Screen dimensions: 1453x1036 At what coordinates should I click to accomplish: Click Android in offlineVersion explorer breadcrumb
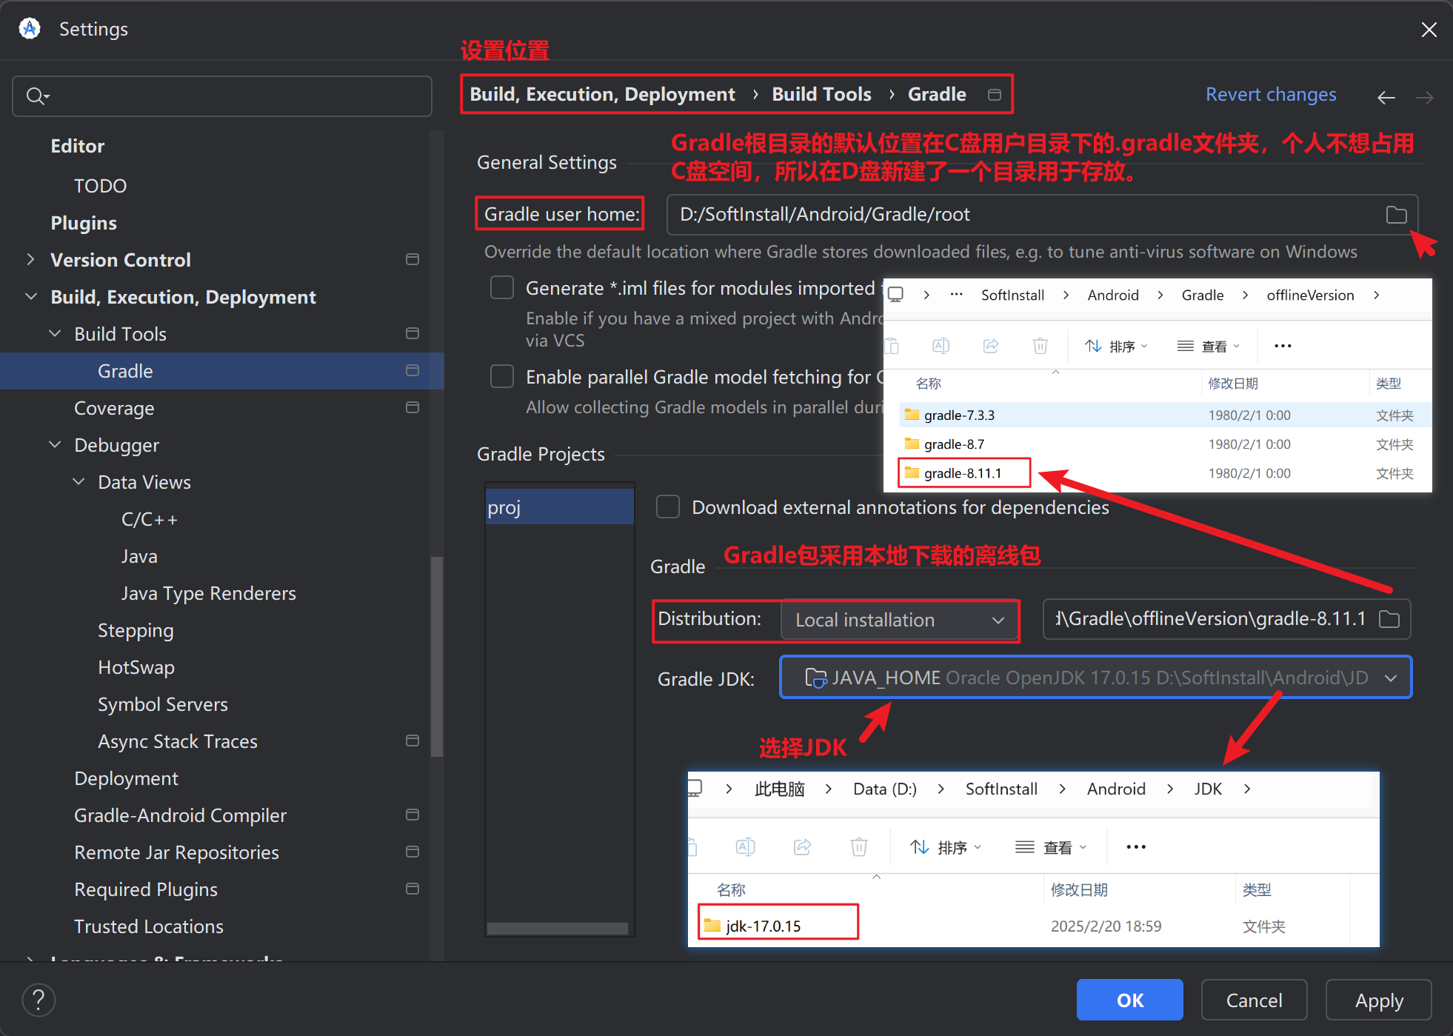[x=1113, y=295]
